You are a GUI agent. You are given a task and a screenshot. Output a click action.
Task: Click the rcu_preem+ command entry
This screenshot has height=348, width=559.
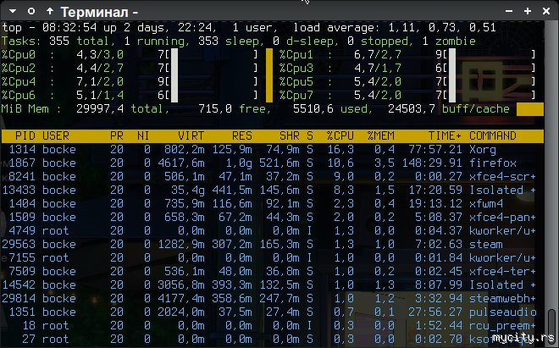[x=502, y=326]
